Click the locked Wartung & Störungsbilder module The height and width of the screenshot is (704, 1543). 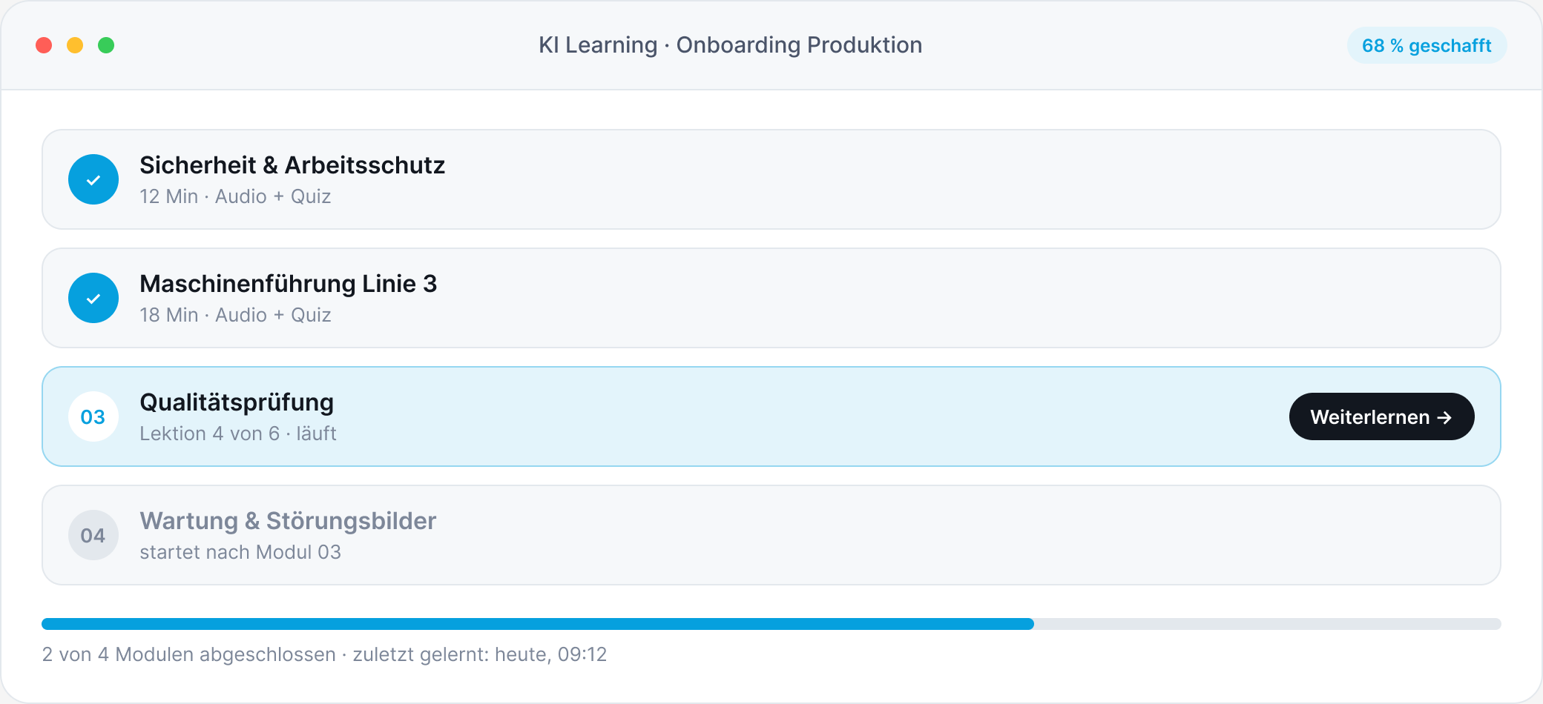771,535
